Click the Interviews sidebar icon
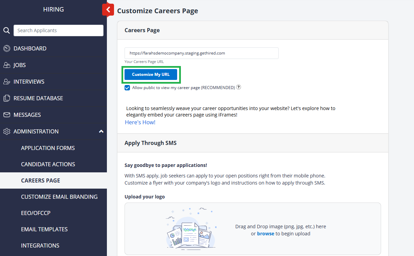This screenshot has width=414, height=256. coord(6,82)
